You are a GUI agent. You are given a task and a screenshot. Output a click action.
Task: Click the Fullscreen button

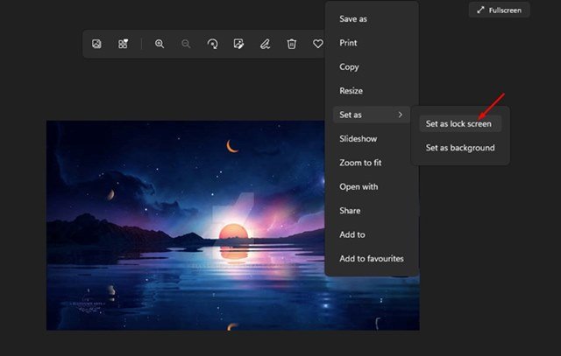pos(499,10)
